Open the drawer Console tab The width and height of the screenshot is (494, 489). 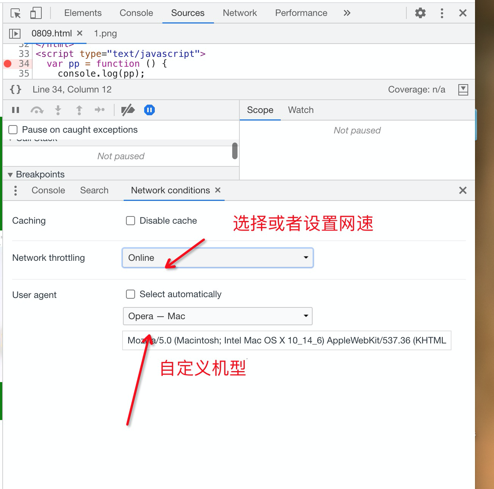pos(49,191)
